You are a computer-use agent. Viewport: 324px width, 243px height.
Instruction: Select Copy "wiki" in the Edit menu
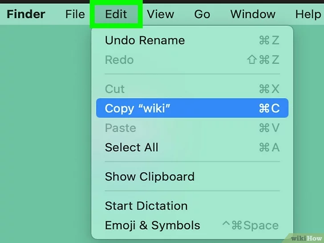pyautogui.click(x=138, y=109)
